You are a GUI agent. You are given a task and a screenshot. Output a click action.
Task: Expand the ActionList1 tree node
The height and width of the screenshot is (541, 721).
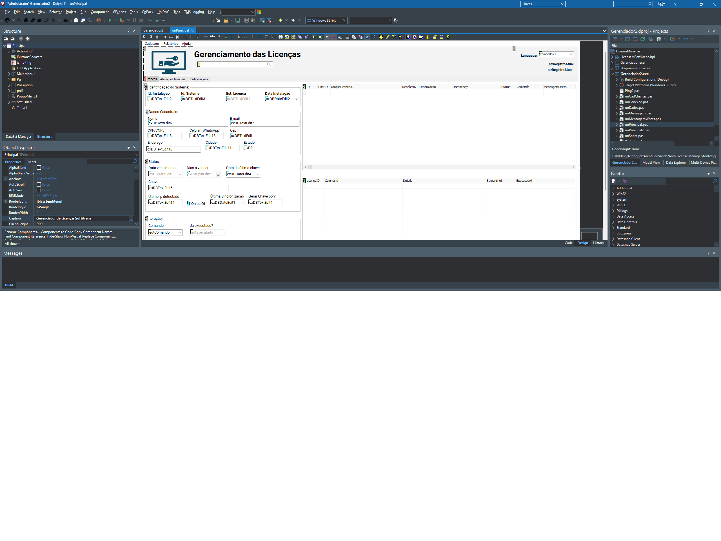tap(9, 51)
